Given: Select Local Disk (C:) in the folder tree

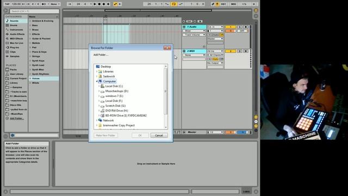Looking at the screenshot, I should (x=114, y=86).
